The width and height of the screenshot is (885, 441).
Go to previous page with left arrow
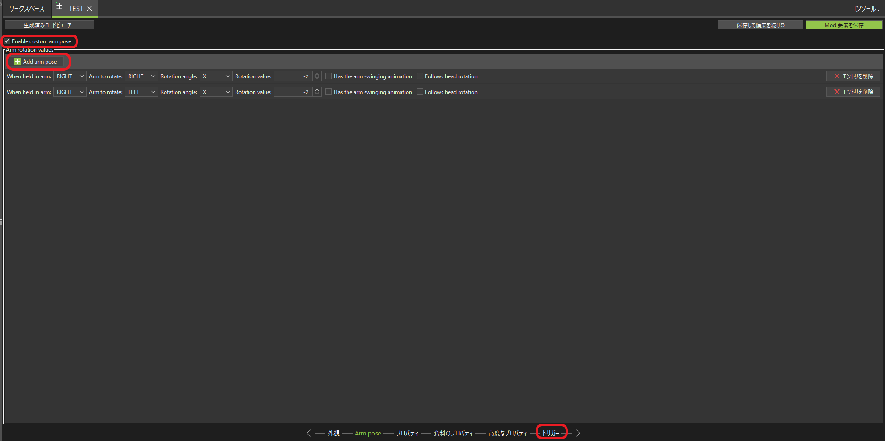(x=308, y=433)
